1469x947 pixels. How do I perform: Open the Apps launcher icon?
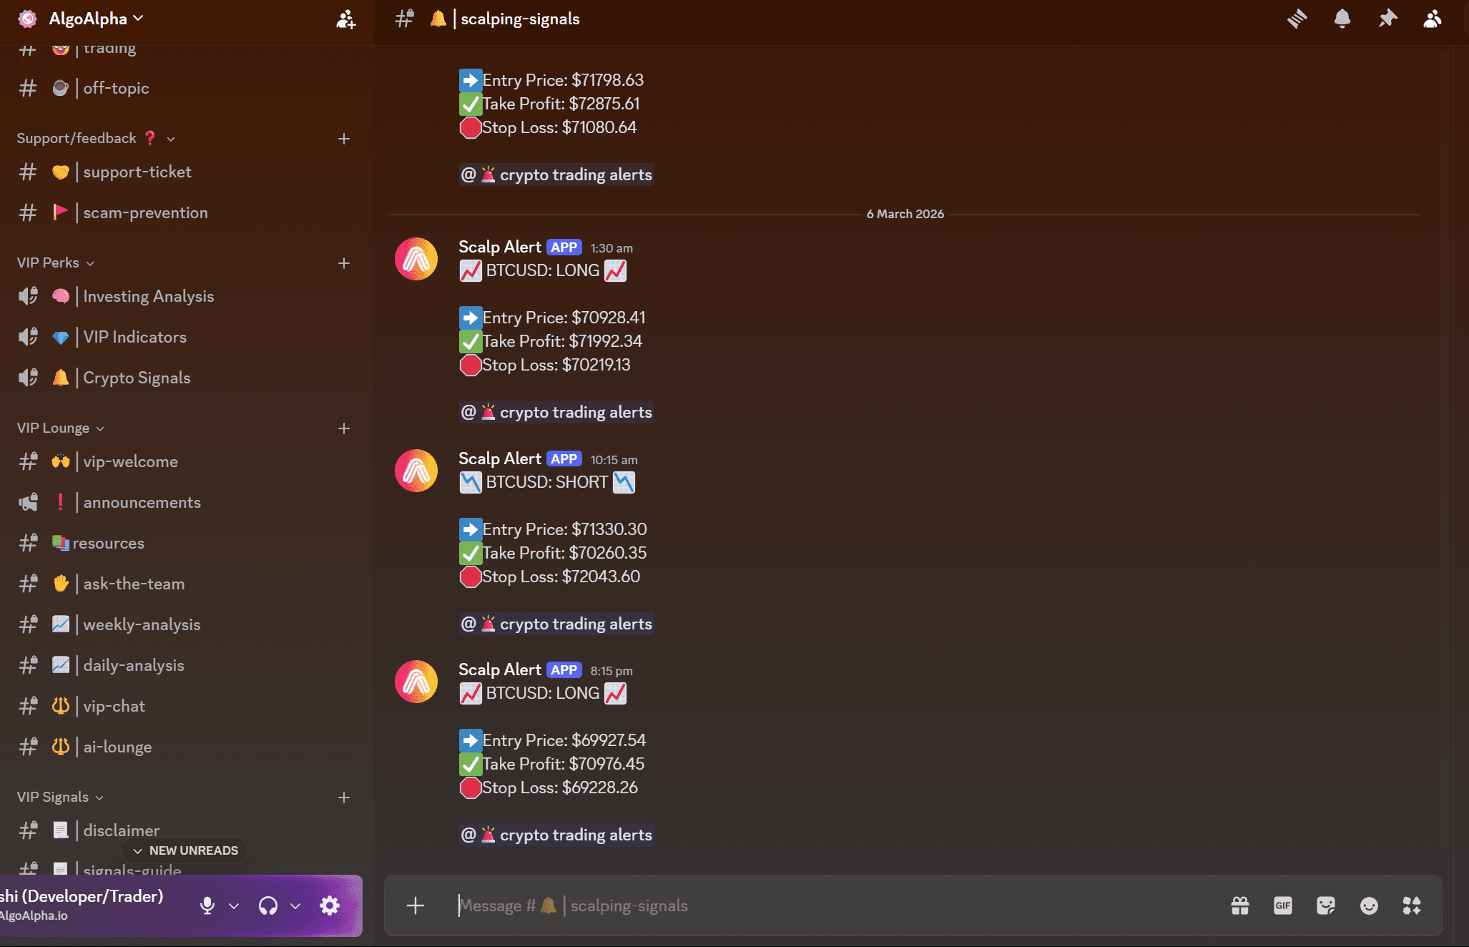tap(1412, 906)
